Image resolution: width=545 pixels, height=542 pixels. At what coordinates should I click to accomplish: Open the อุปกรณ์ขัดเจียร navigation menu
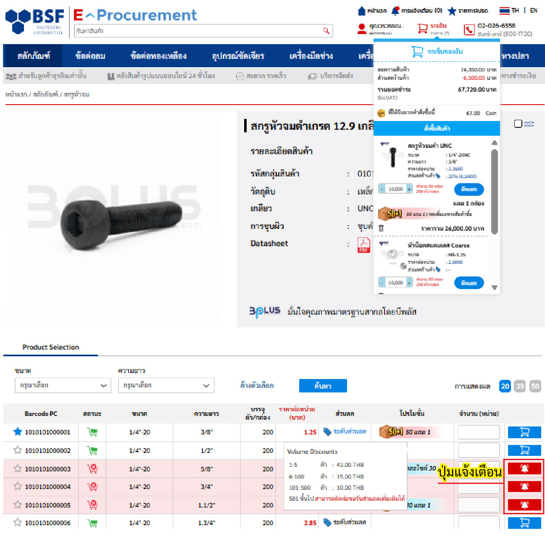[x=238, y=56]
